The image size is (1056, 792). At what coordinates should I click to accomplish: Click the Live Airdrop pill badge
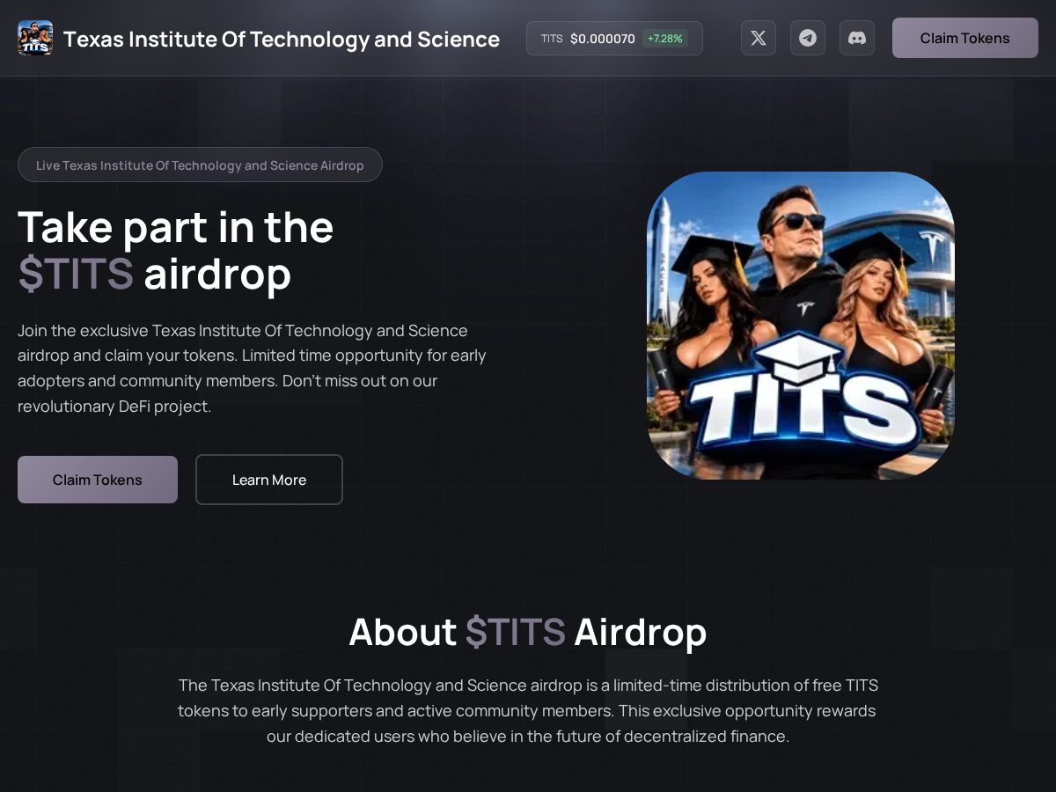[200, 165]
